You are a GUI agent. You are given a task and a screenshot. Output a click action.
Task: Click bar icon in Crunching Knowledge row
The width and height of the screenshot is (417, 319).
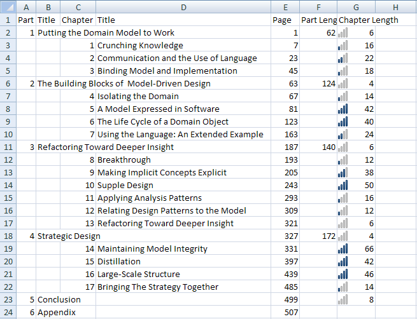tap(343, 45)
